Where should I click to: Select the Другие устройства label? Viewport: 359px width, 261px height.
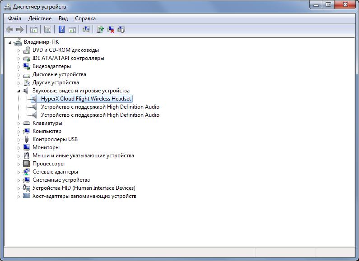coord(56,82)
